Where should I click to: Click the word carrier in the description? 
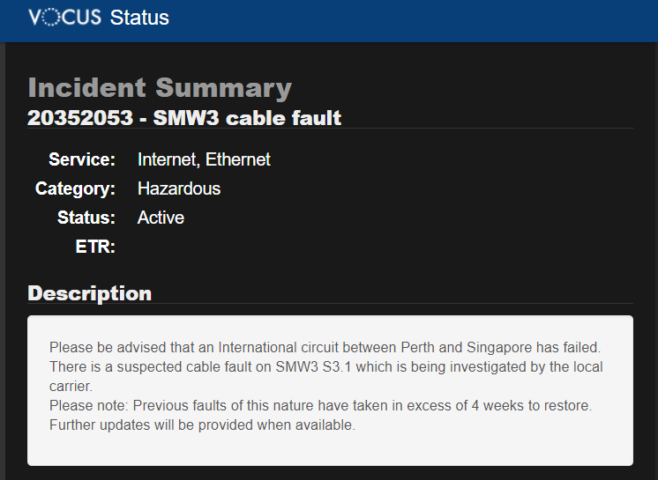point(71,386)
